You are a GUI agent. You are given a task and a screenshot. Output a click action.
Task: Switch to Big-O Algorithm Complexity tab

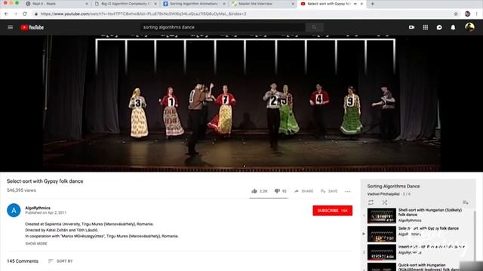coord(126,4)
